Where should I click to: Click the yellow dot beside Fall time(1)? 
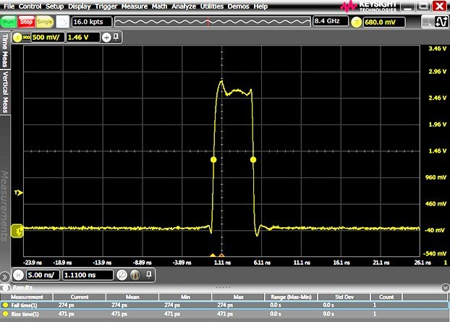(x=6, y=305)
